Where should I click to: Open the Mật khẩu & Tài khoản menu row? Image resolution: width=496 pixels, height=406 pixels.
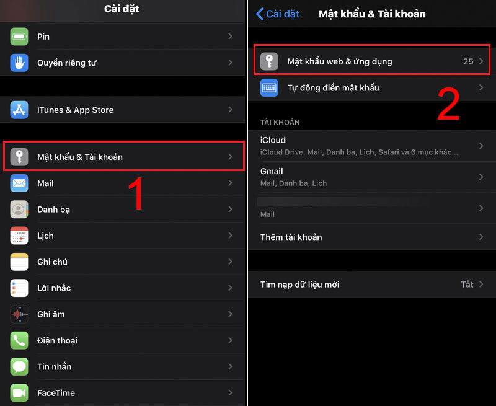click(123, 157)
